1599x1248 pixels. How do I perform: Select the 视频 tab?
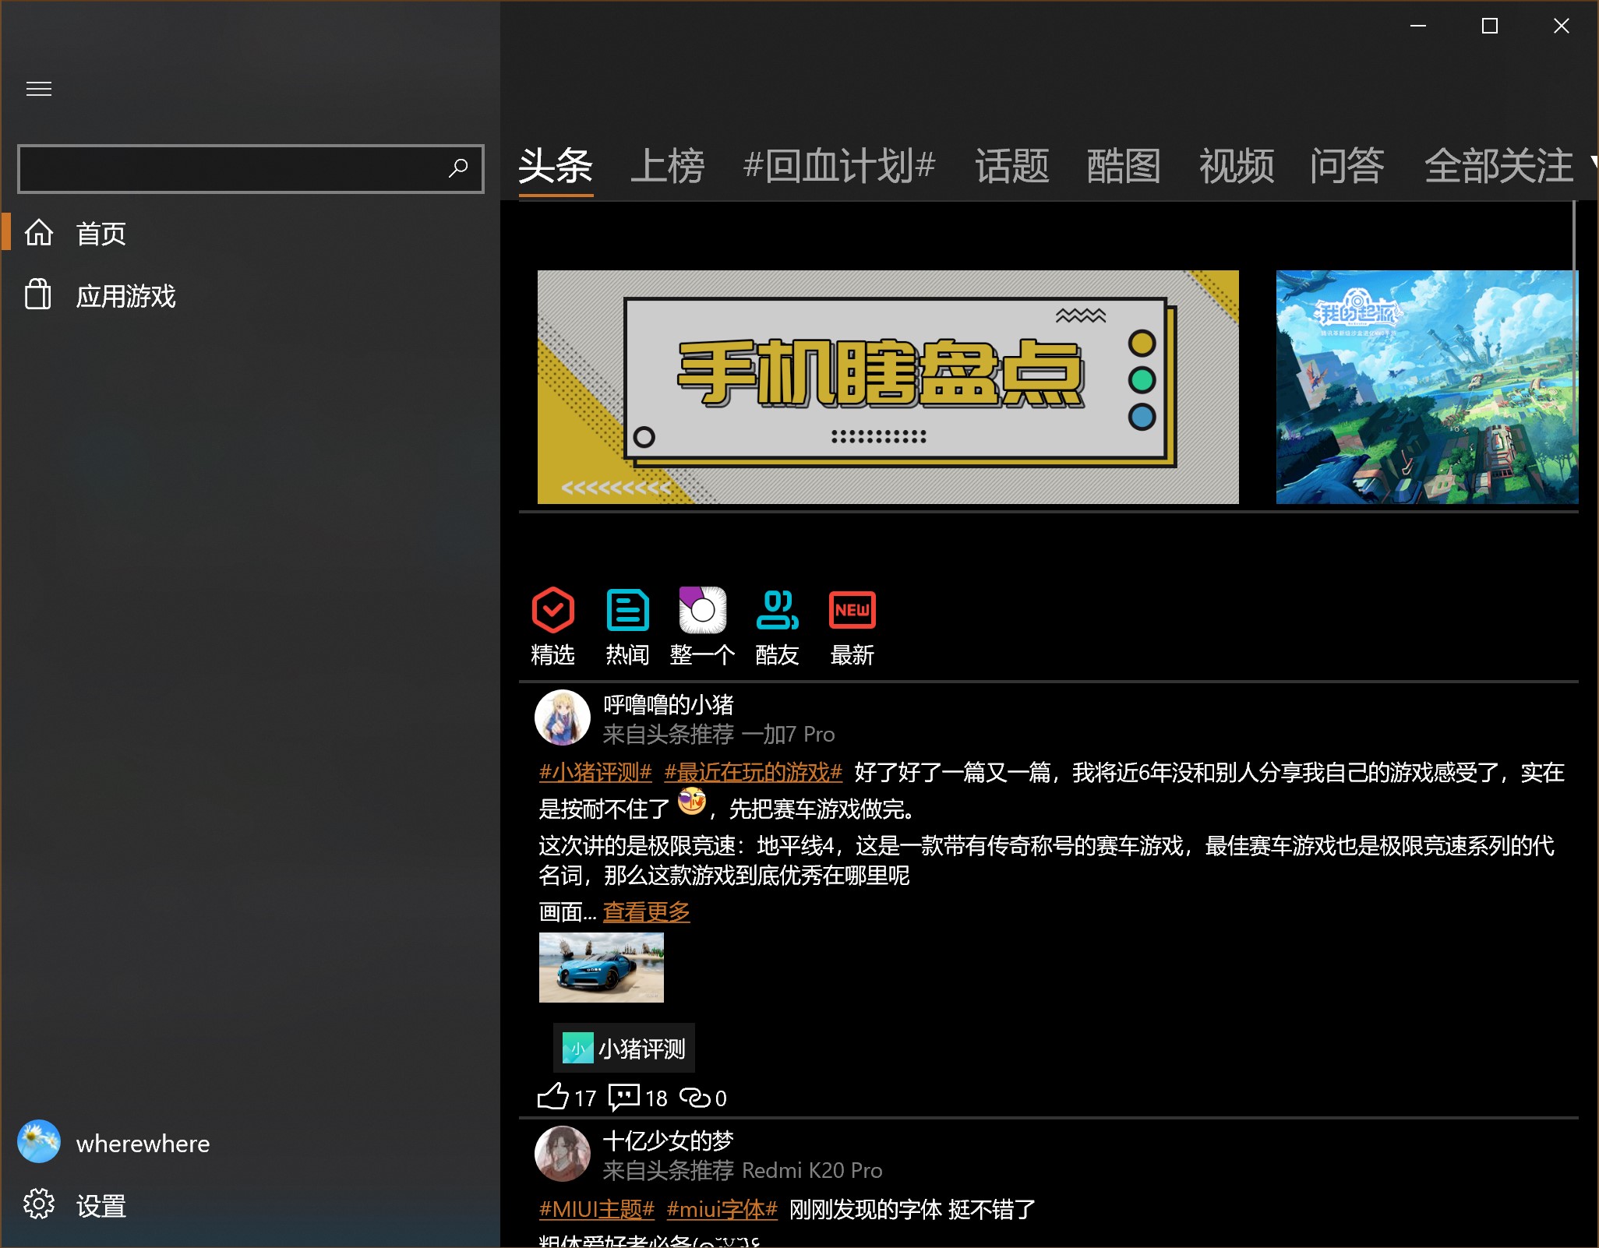(1236, 167)
